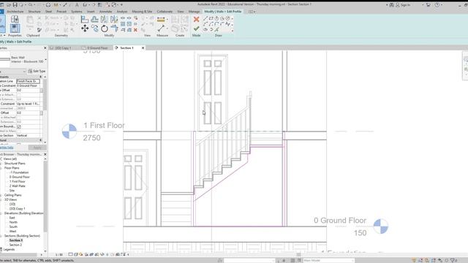Click the Top Constraint value 'Up to level 1 Fi...'

(x=28, y=104)
